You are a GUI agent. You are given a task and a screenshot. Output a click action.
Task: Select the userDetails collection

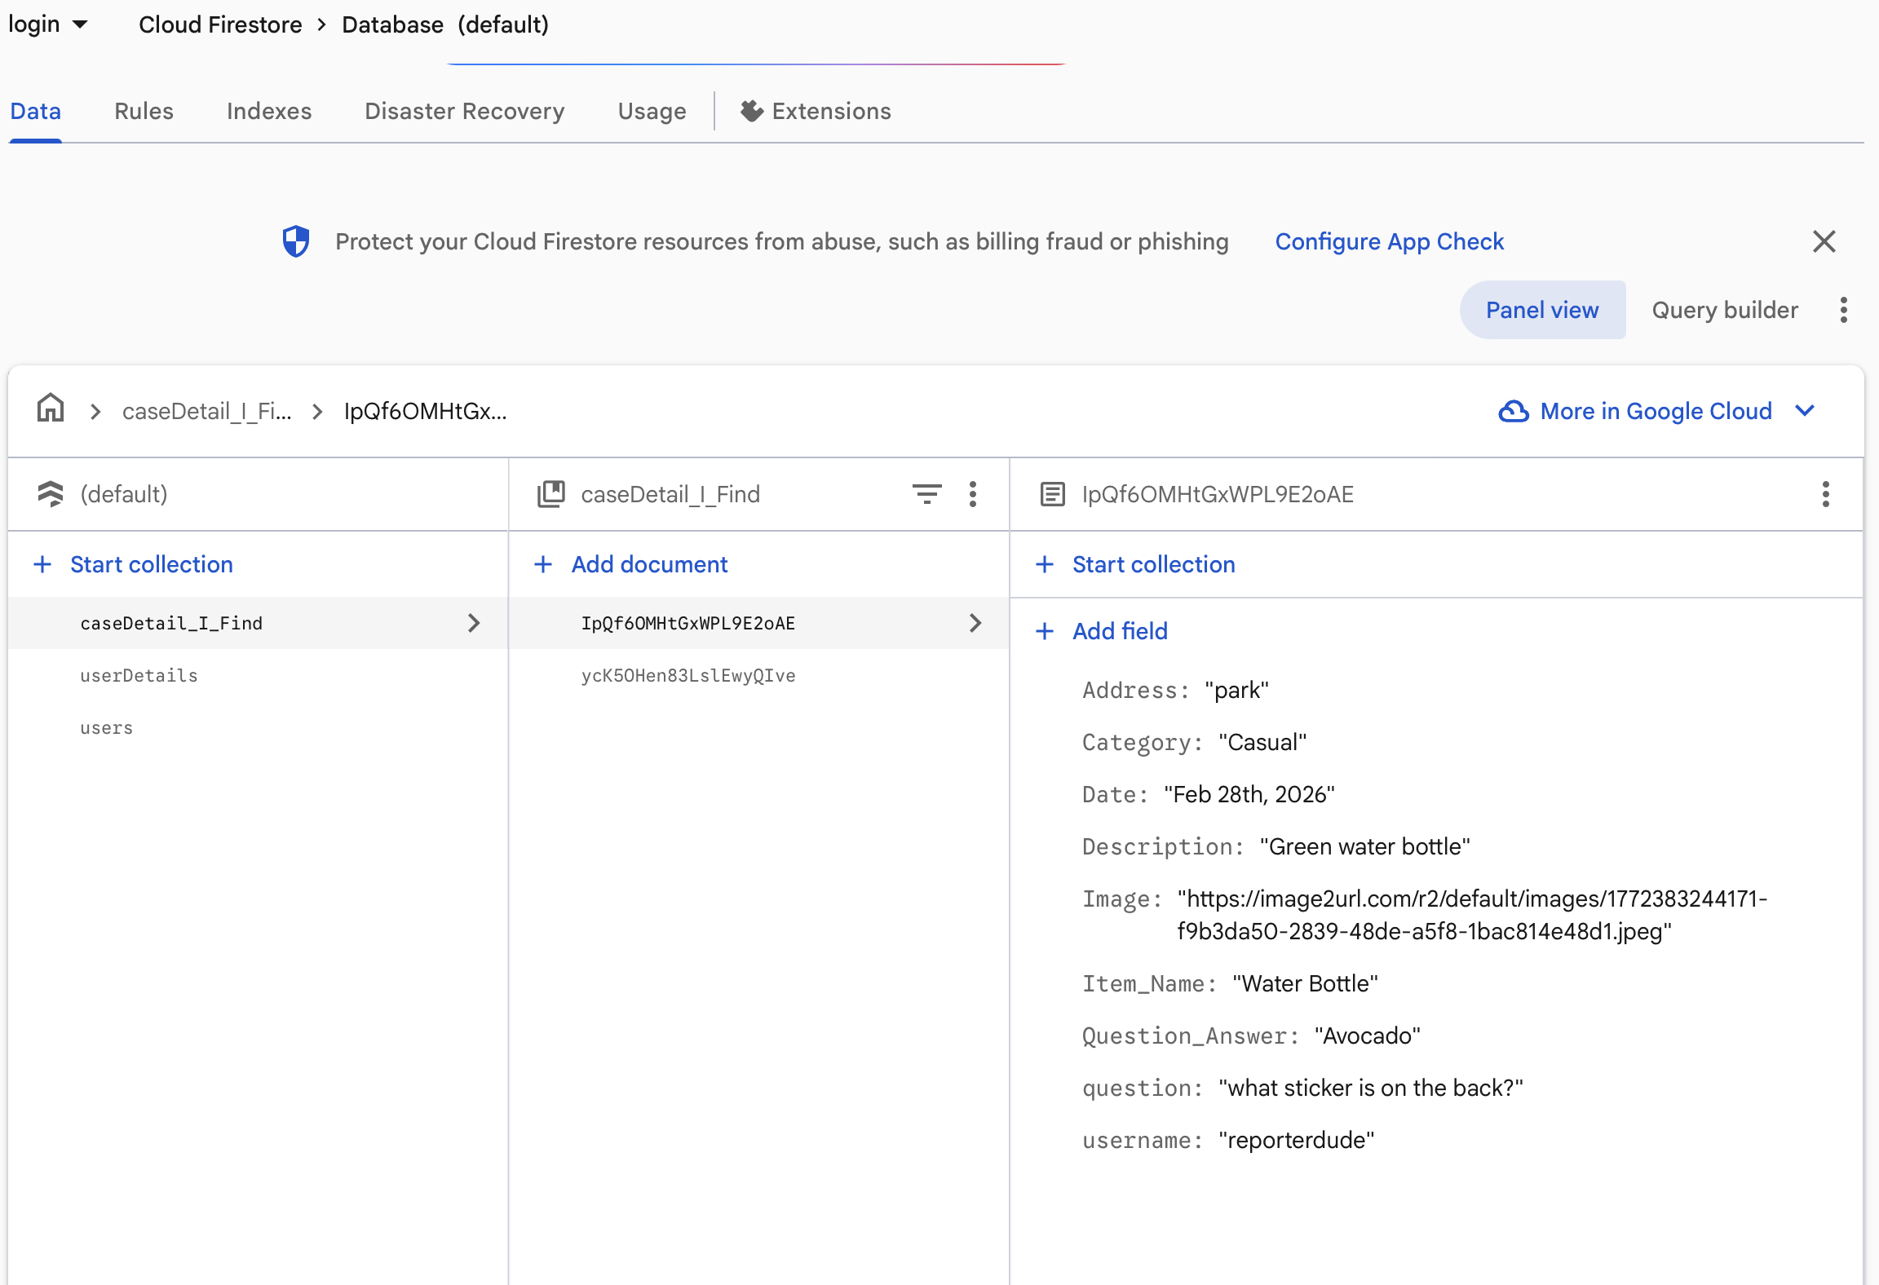139,675
